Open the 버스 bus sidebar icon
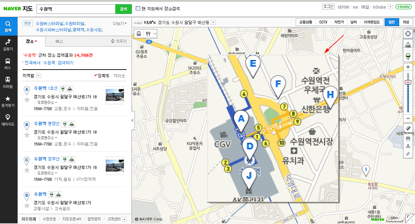 tap(9, 64)
